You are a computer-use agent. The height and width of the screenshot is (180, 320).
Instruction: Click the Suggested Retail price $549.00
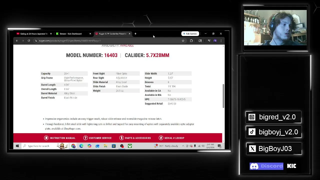click(172, 103)
